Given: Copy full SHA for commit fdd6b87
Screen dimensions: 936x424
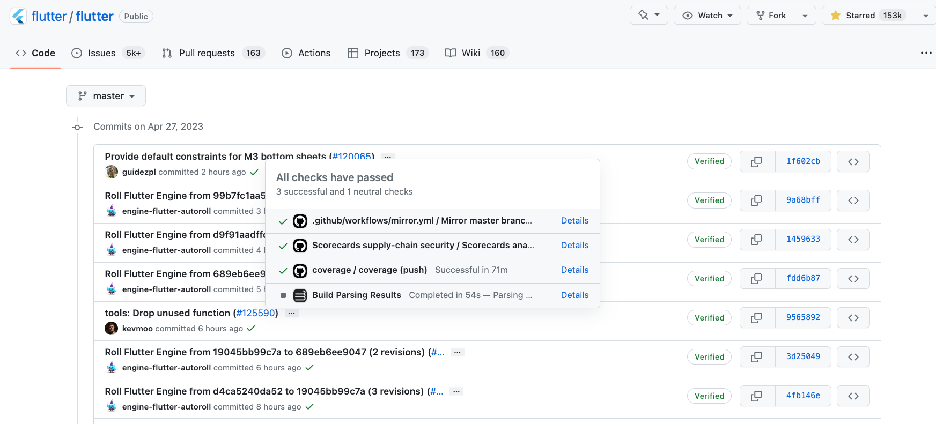Looking at the screenshot, I should coord(757,279).
